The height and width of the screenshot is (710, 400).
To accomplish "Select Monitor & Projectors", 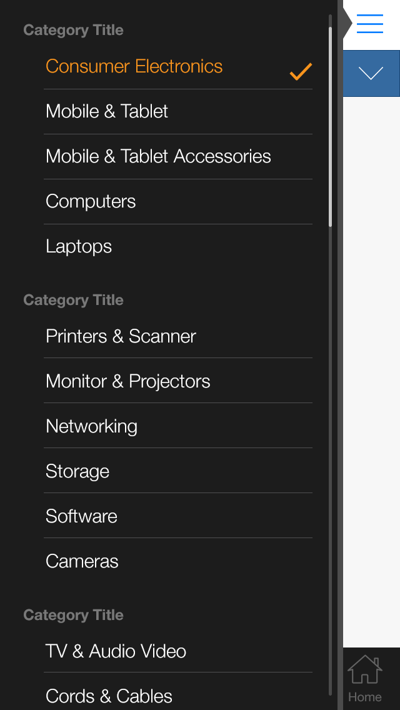I will [127, 381].
